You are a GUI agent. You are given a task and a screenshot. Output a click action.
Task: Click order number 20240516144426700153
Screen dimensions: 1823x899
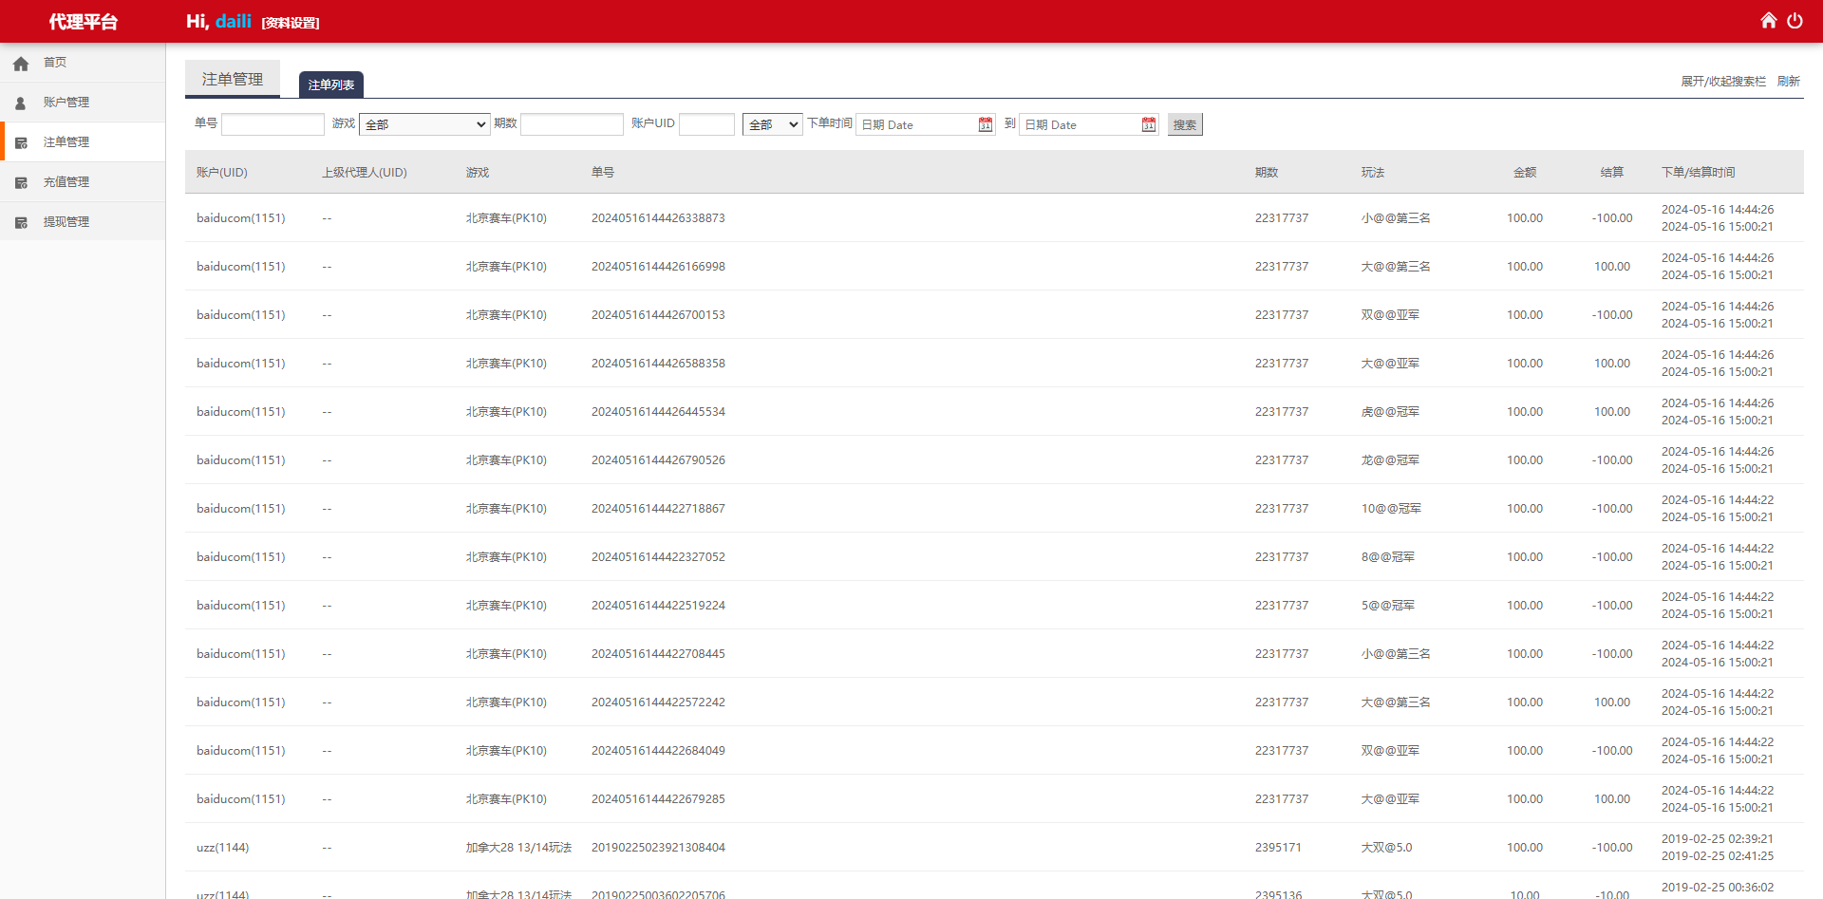(x=658, y=315)
